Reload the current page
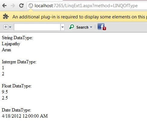 22,6
